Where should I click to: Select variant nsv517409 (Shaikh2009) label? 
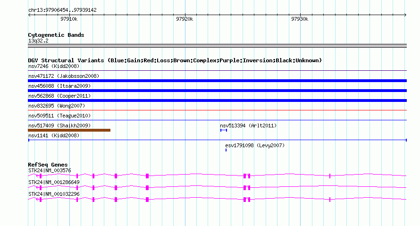59,126
